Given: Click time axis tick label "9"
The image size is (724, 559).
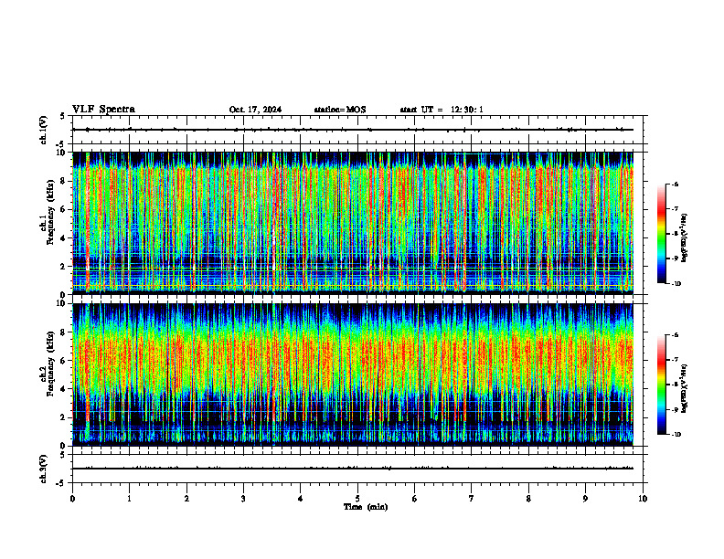Looking at the screenshot, I should (585, 499).
